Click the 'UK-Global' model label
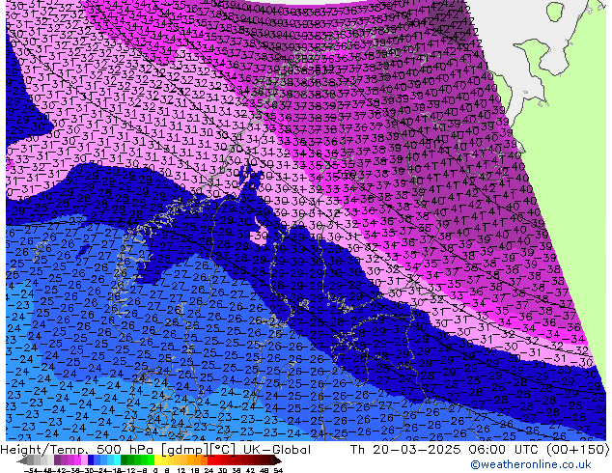 [x=277, y=450]
